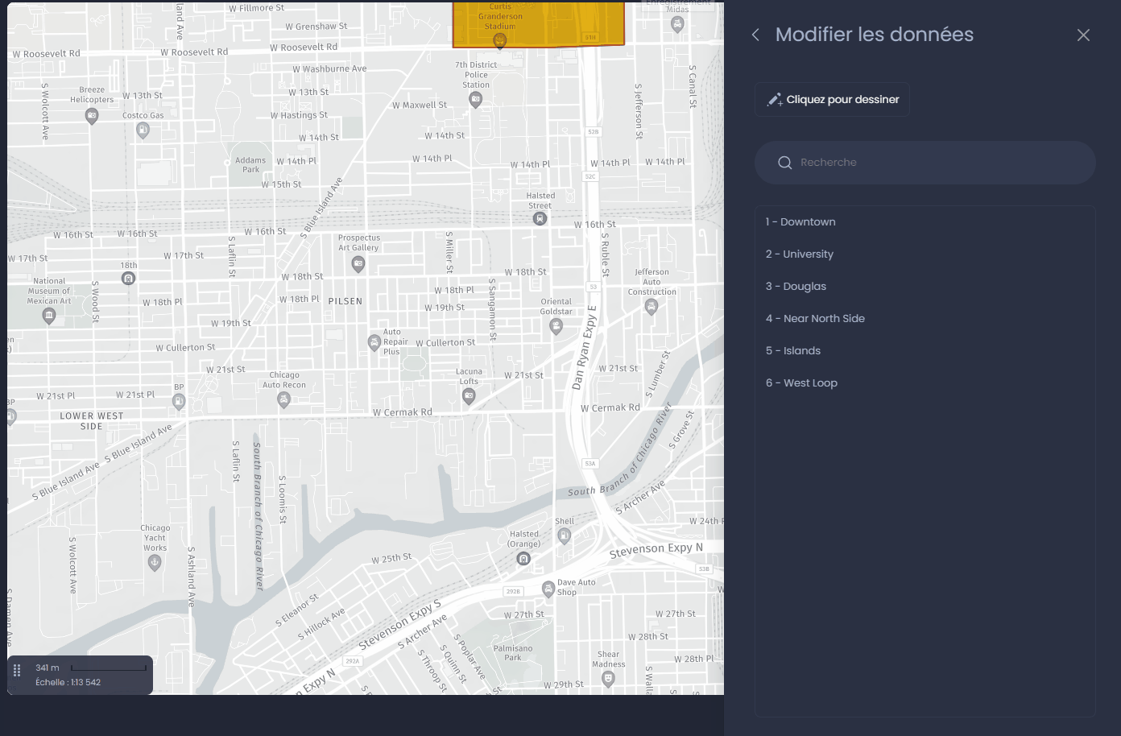1121x736 pixels.
Task: Click the Halsted Street station marker
Action: click(x=540, y=218)
